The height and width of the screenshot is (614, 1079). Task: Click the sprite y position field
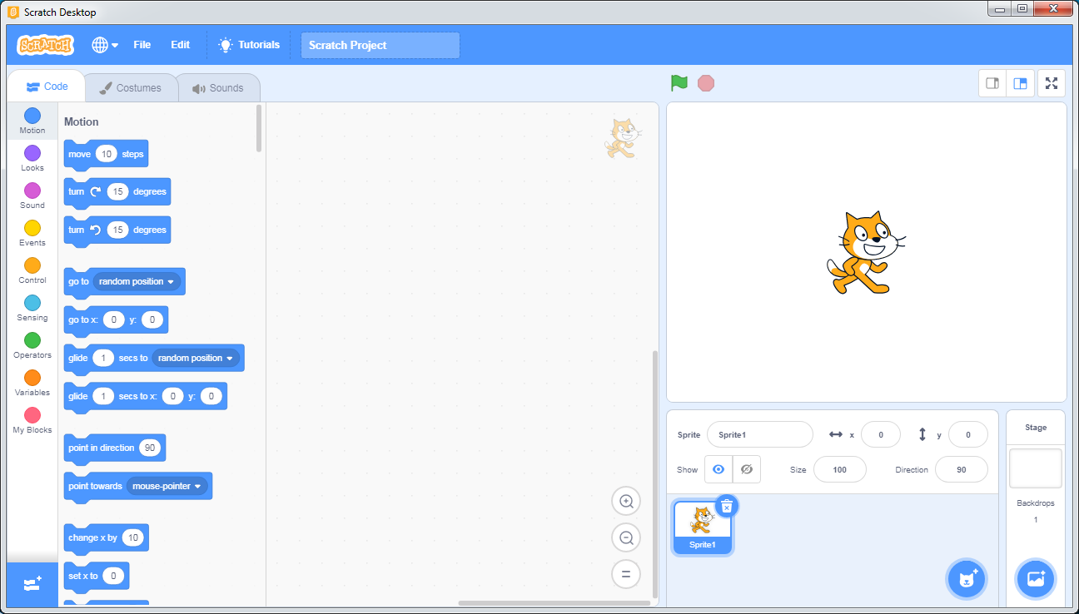968,434
